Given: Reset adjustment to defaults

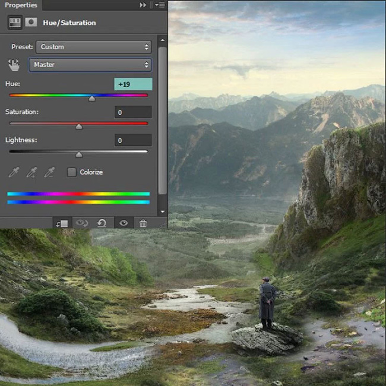Looking at the screenshot, I should [x=102, y=223].
